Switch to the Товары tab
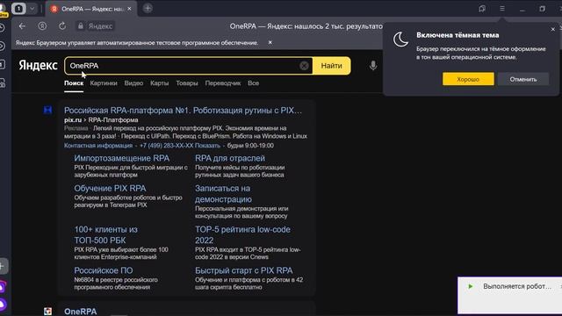The height and width of the screenshot is (316, 562). [x=187, y=83]
